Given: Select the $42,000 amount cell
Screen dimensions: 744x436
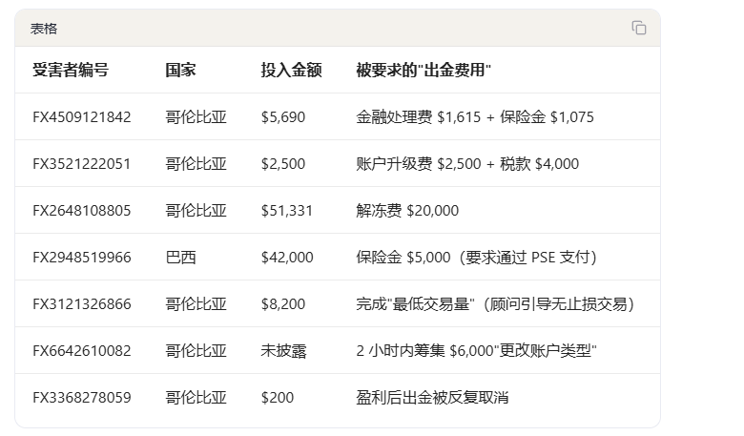Looking at the screenshot, I should click(287, 258).
